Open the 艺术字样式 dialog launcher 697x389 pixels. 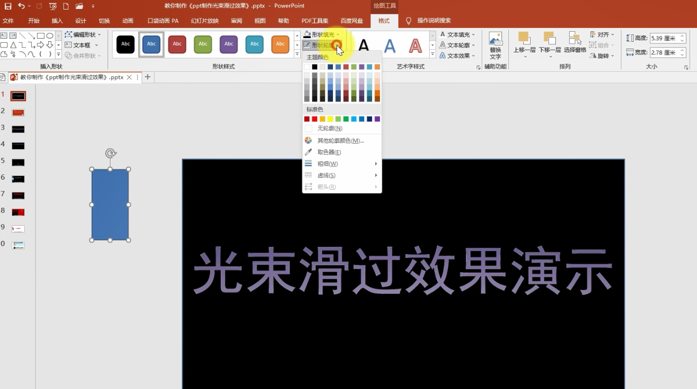(479, 68)
